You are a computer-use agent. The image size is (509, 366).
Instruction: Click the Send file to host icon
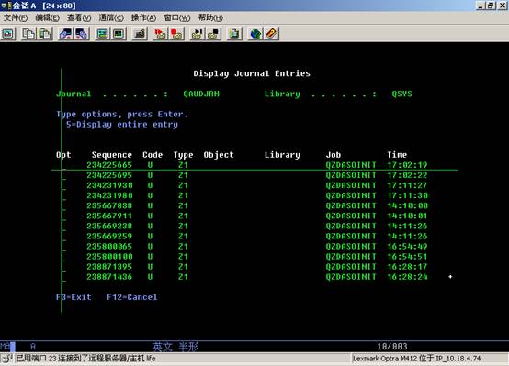65,34
